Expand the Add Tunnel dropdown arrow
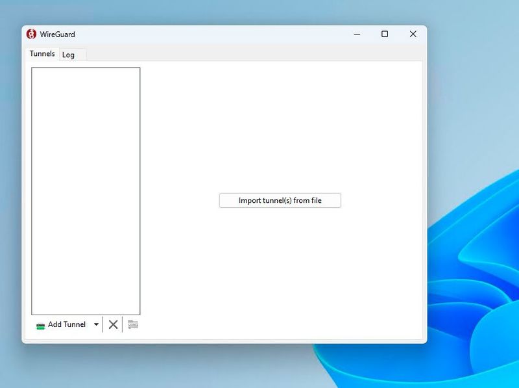Viewport: 519px width, 388px height. [96, 324]
